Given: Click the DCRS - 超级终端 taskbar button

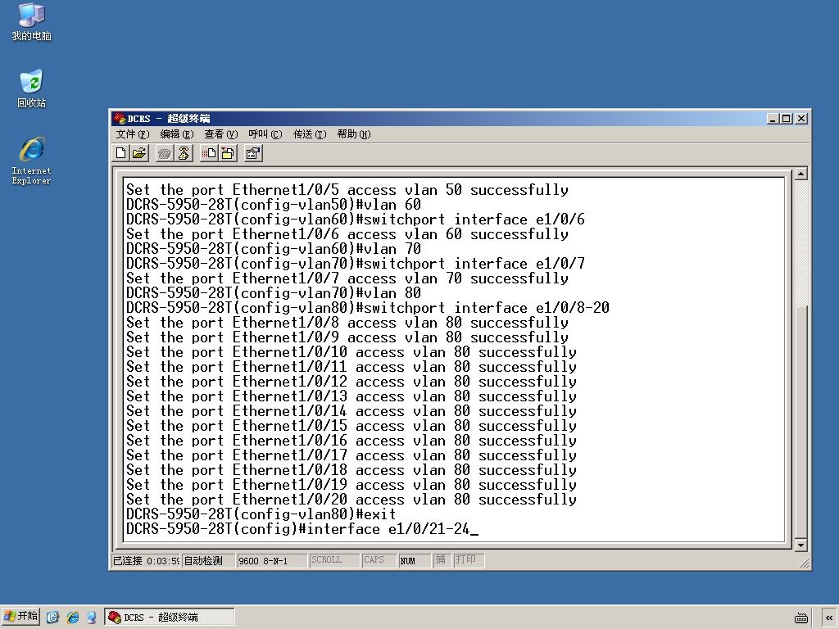Looking at the screenshot, I should tap(170, 617).
